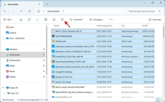Screen dimensions: 165x102
Task: Unpin Desktop using its pin icon
Action: (44, 49)
